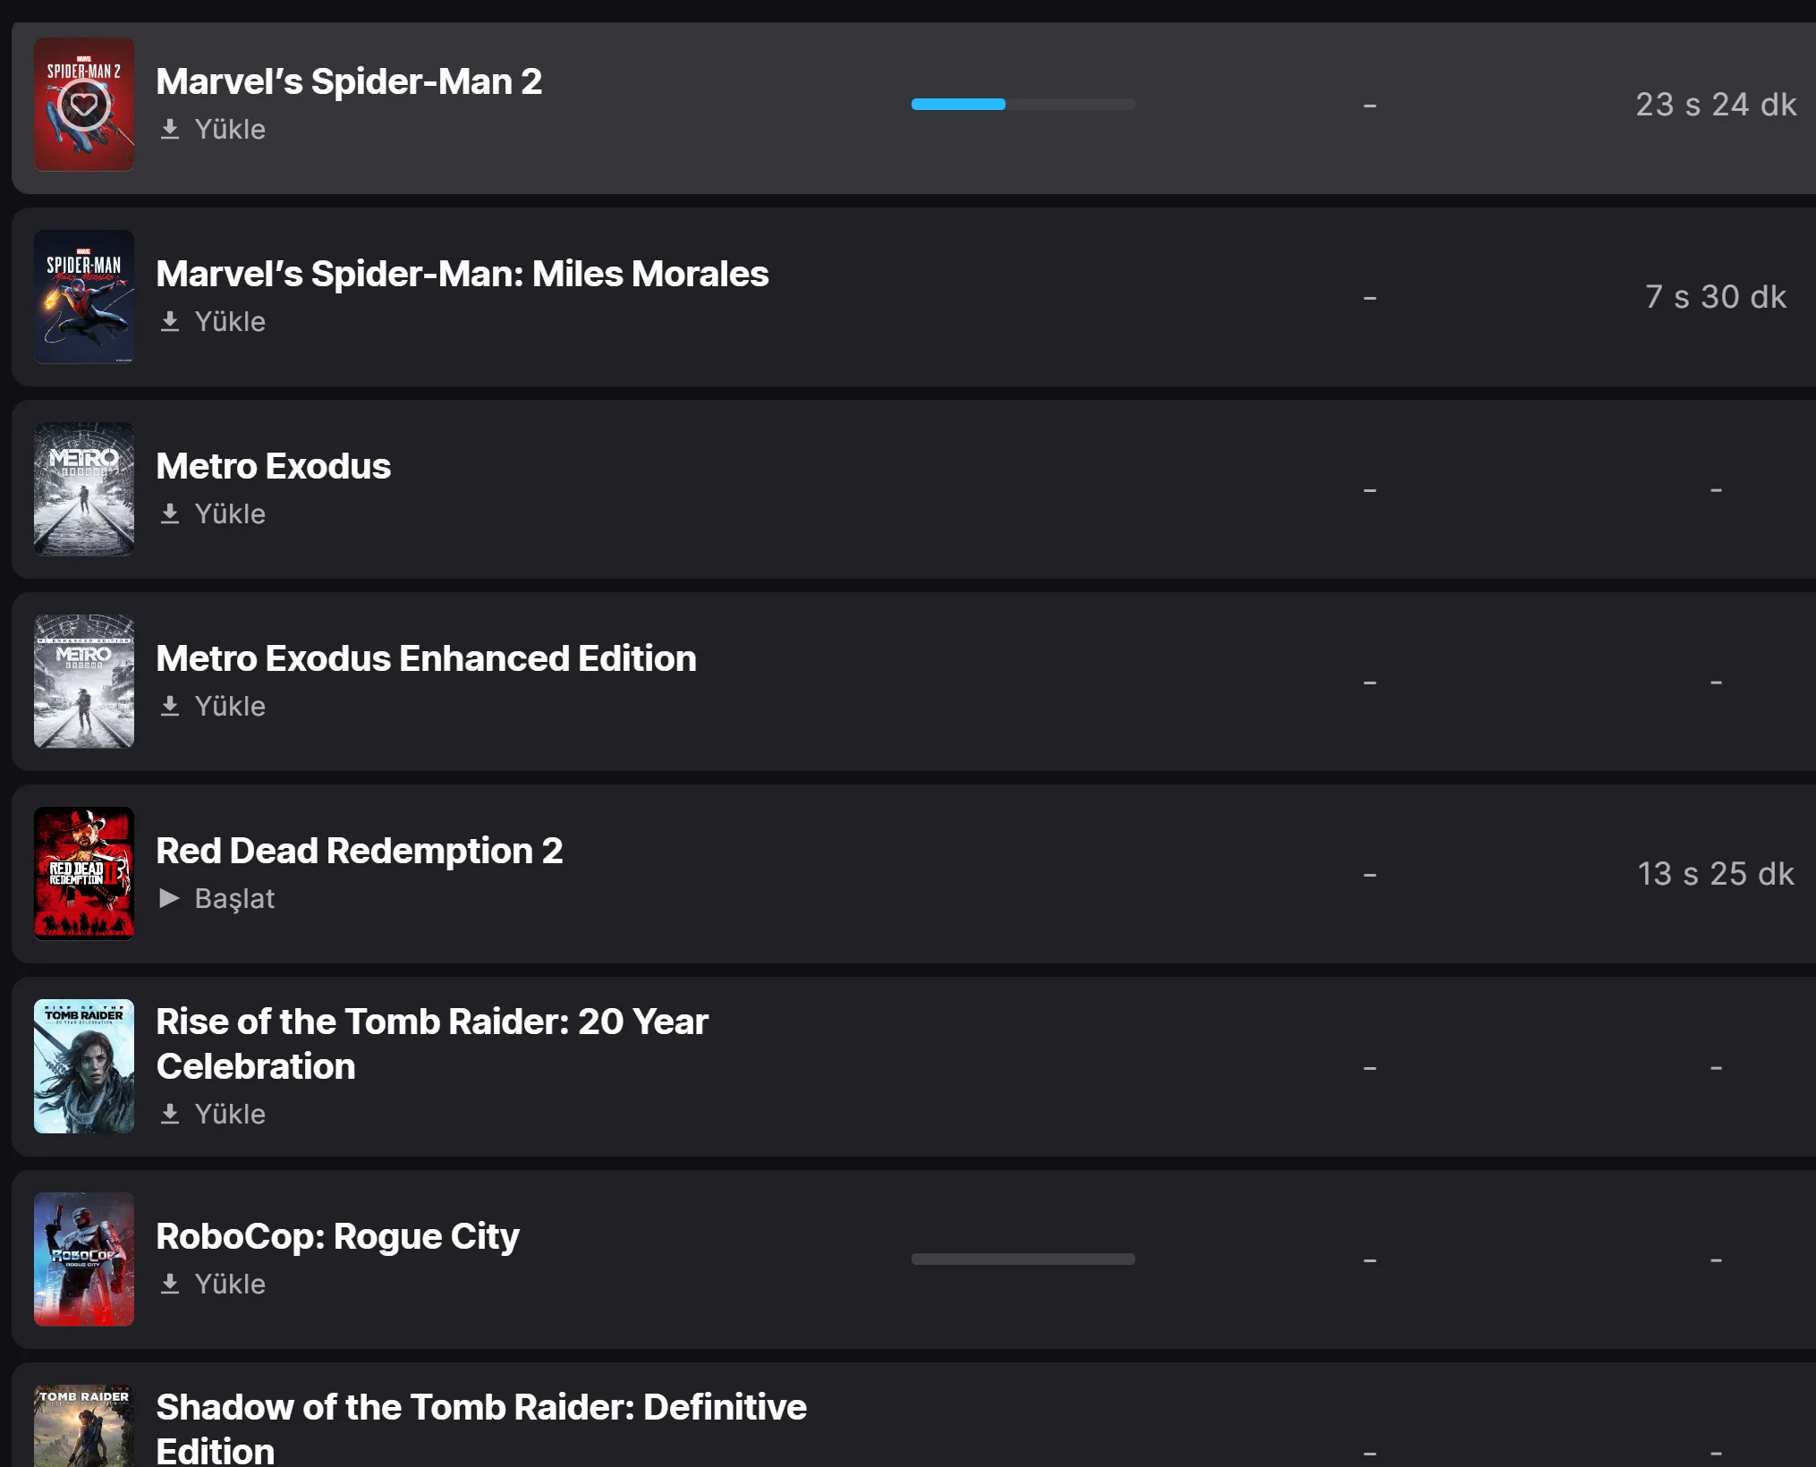Click the favorite heart icon on Spider-Man 2
This screenshot has width=1816, height=1467.
pos(84,105)
